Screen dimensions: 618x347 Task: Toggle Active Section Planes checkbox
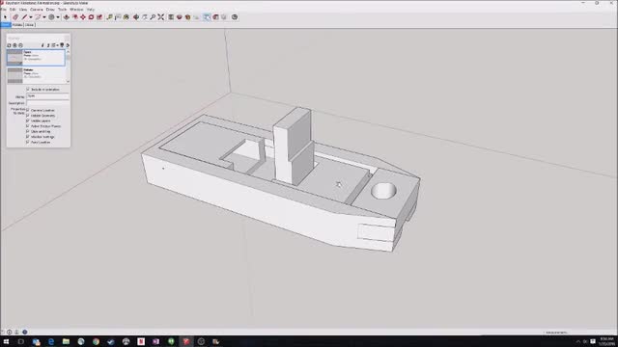[x=28, y=126]
